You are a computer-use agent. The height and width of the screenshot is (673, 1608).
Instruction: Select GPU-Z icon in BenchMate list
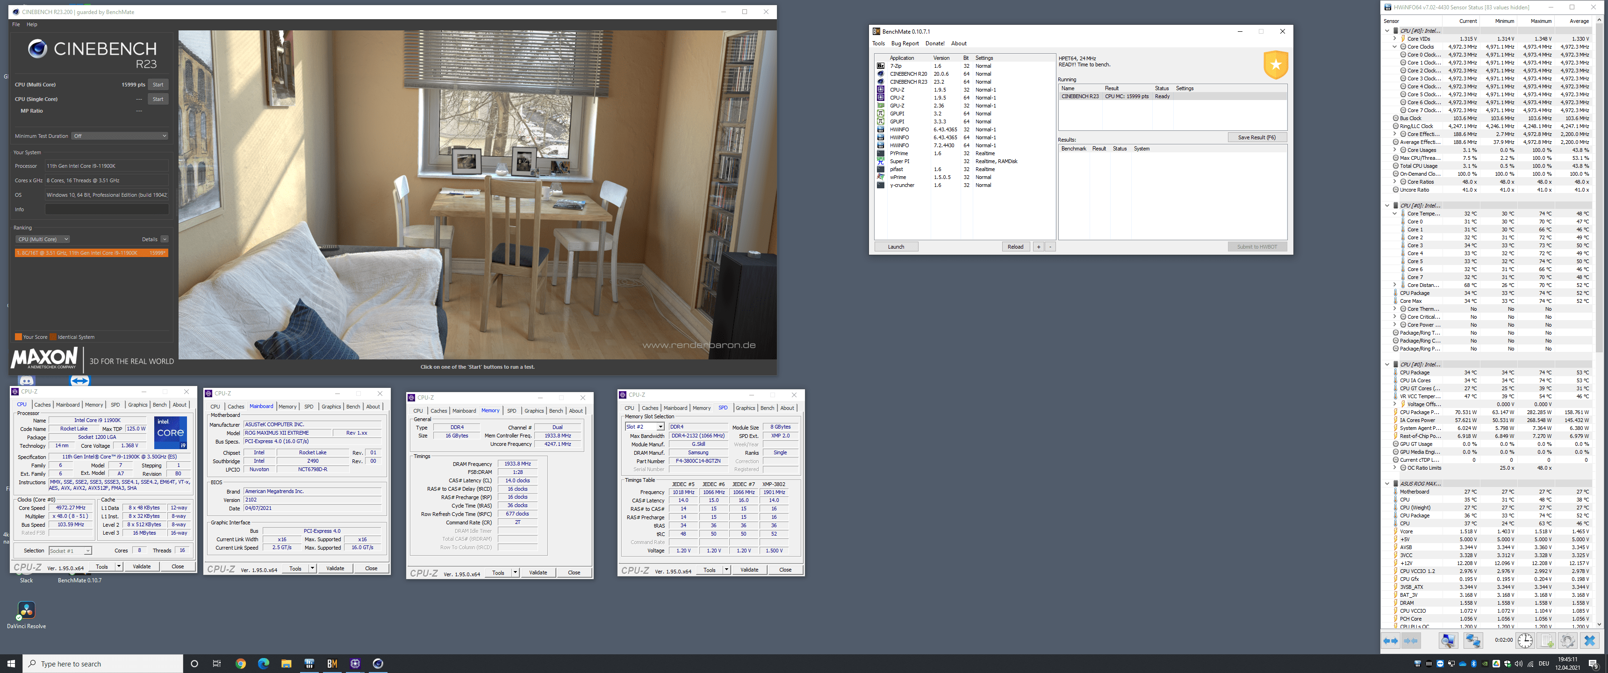[880, 106]
